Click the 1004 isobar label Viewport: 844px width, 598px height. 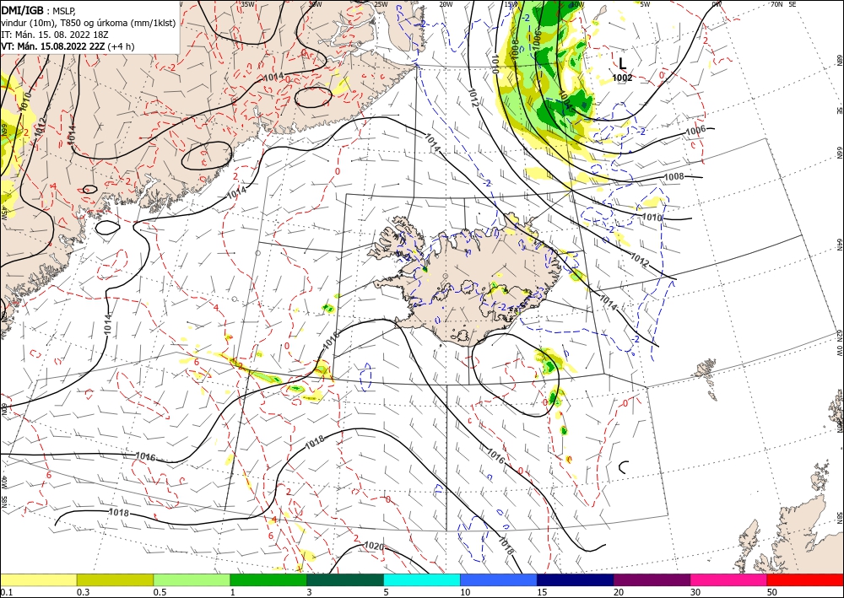[565, 100]
